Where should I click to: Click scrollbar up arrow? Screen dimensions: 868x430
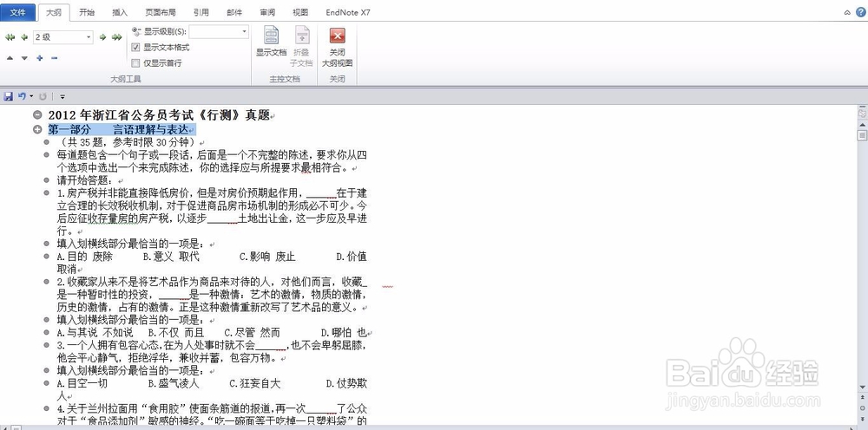(862, 125)
